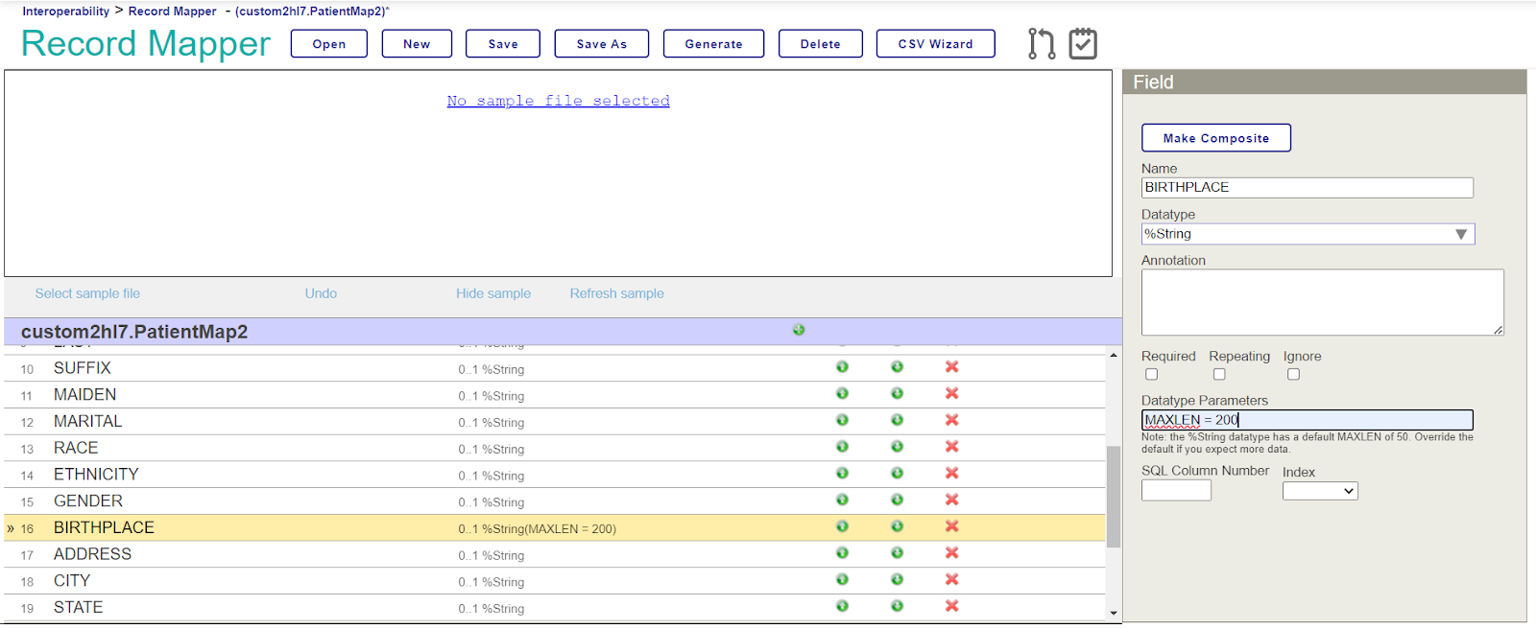Move the ADDRESS field up
This screenshot has height=629, width=1536.
tap(842, 552)
